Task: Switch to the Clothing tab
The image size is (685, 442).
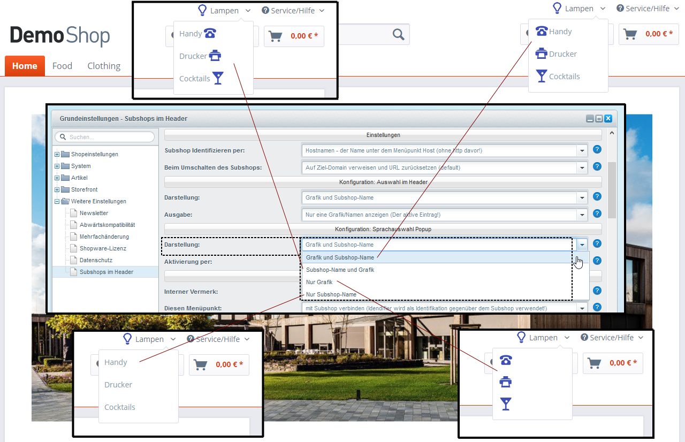Action: tap(104, 66)
